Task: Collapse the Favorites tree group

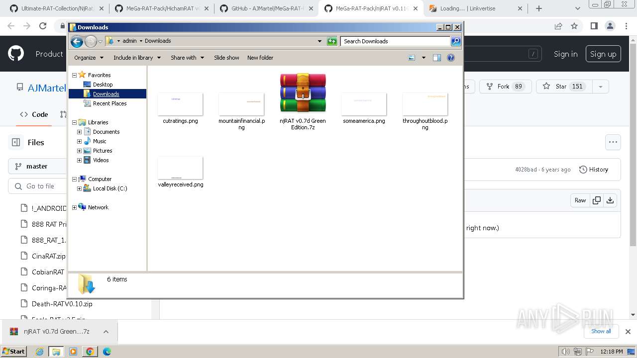Action: [x=75, y=75]
